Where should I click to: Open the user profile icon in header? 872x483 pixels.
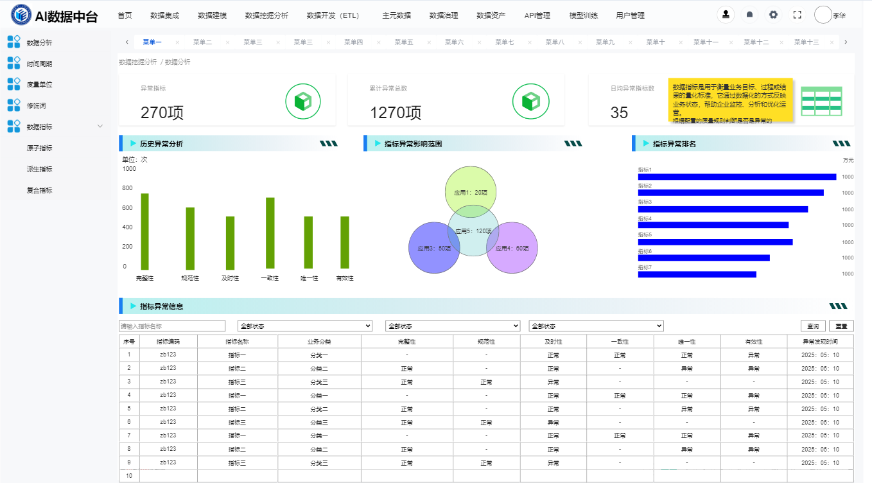(x=726, y=15)
